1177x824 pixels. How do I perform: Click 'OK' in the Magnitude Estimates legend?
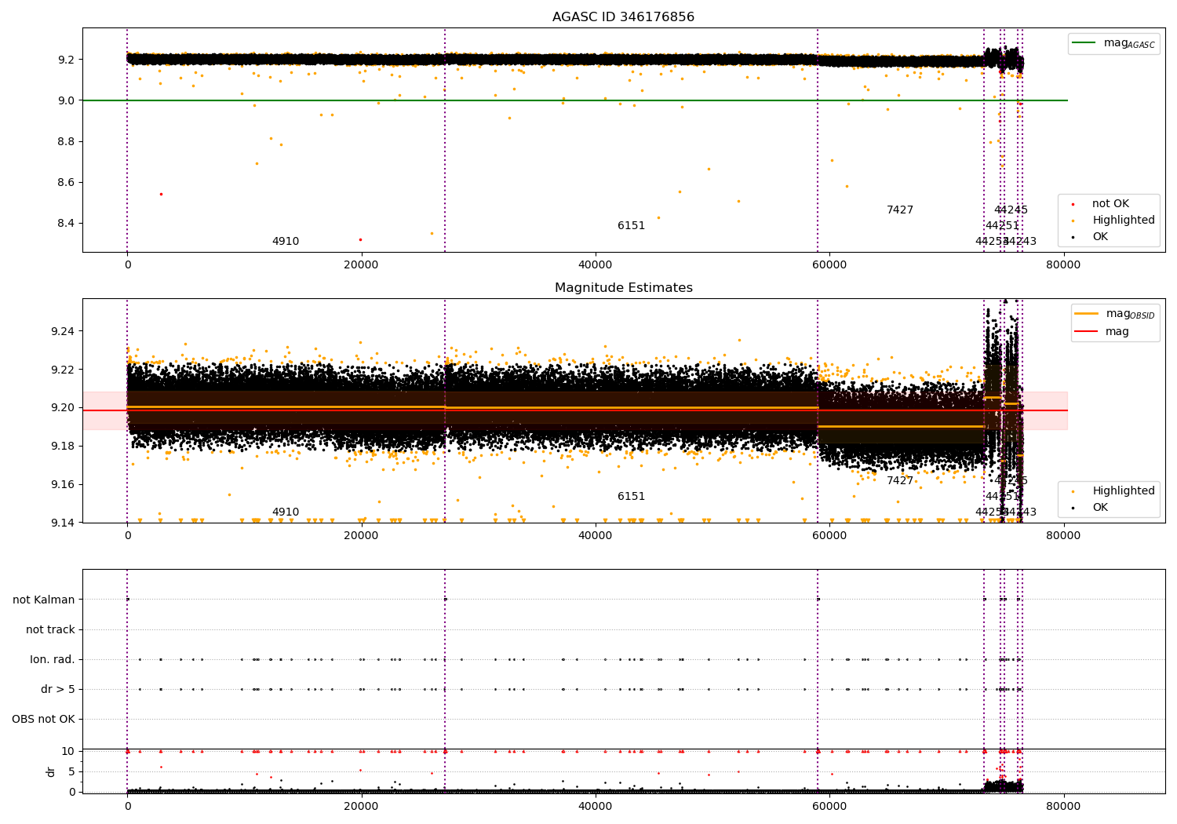tap(1100, 508)
